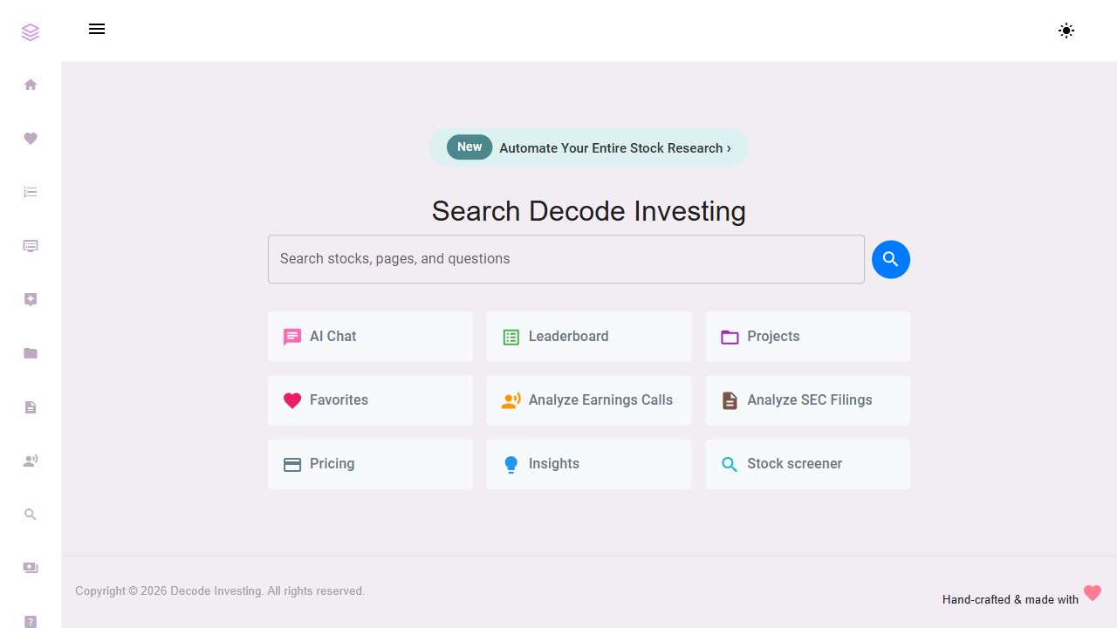Open the Home page from the sidebar
The image size is (1117, 628).
[x=31, y=85]
